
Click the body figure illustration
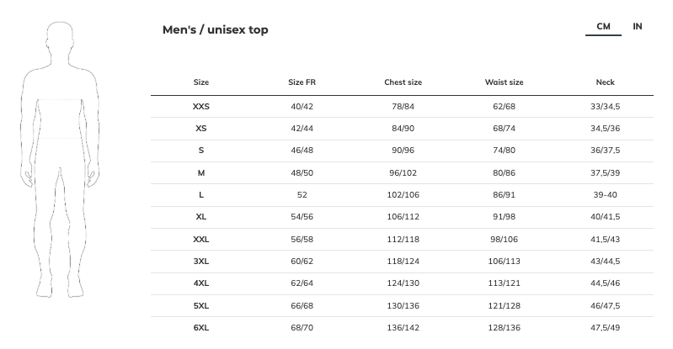coord(60,159)
